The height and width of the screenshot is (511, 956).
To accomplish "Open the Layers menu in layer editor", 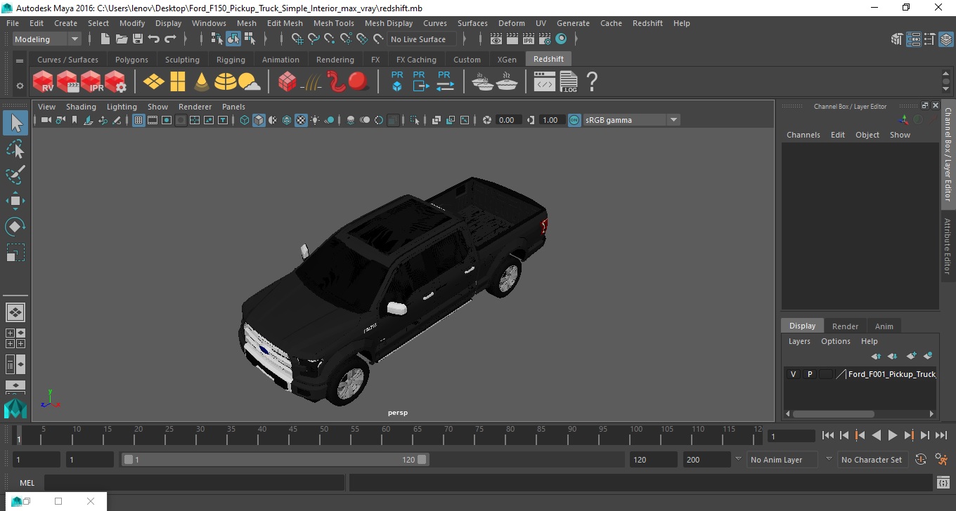I will pos(799,341).
